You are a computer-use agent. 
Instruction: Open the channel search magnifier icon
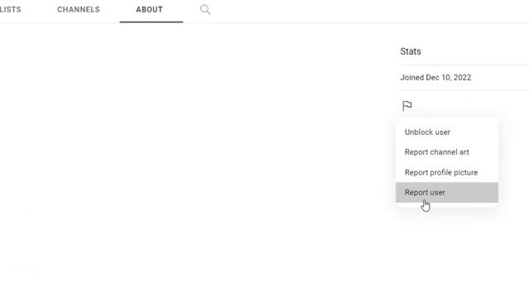205,9
